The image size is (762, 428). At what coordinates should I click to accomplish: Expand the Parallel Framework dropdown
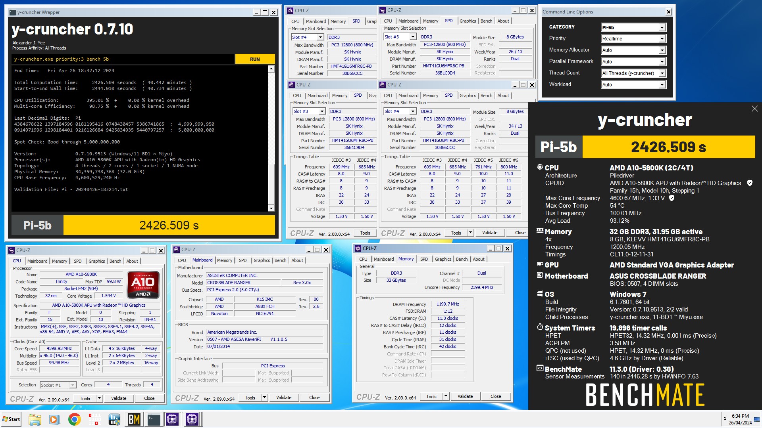[633, 62]
